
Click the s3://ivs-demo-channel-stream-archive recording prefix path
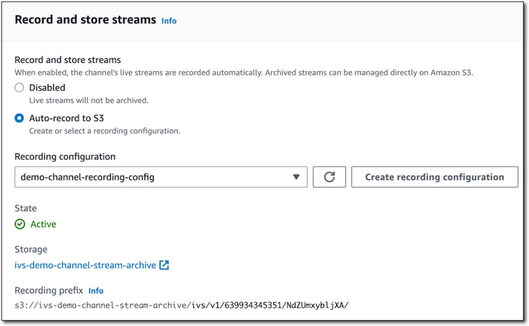pos(182,305)
